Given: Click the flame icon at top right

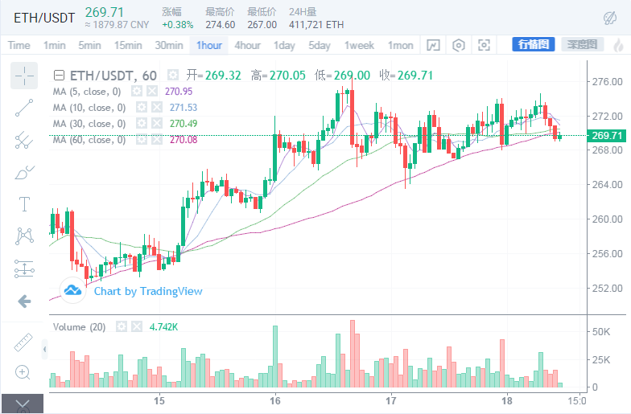Looking at the screenshot, I should click(x=618, y=45).
